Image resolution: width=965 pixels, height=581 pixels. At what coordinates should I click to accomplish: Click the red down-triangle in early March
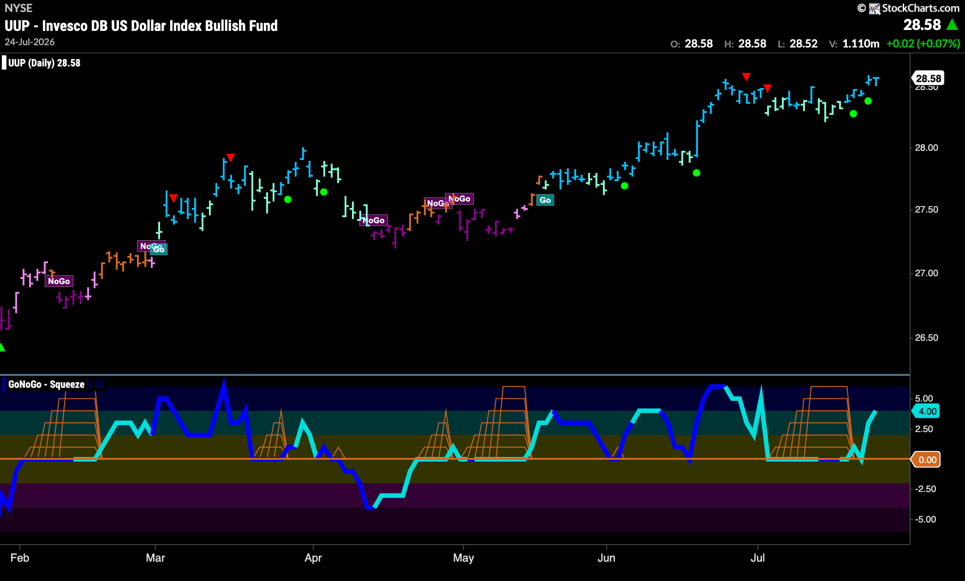tap(173, 198)
